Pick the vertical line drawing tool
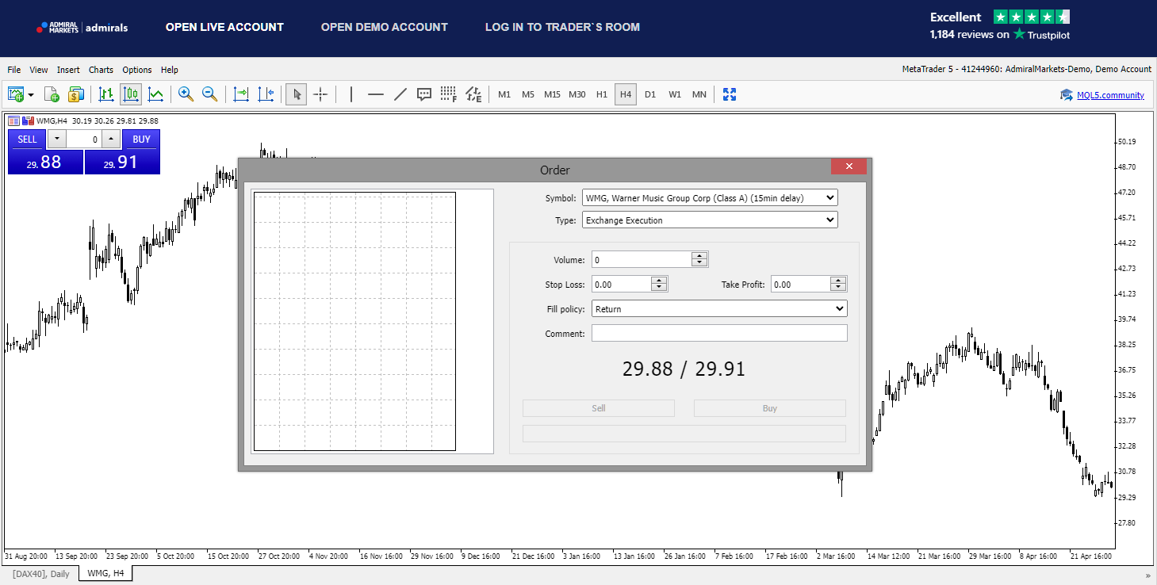The image size is (1157, 585). (351, 94)
